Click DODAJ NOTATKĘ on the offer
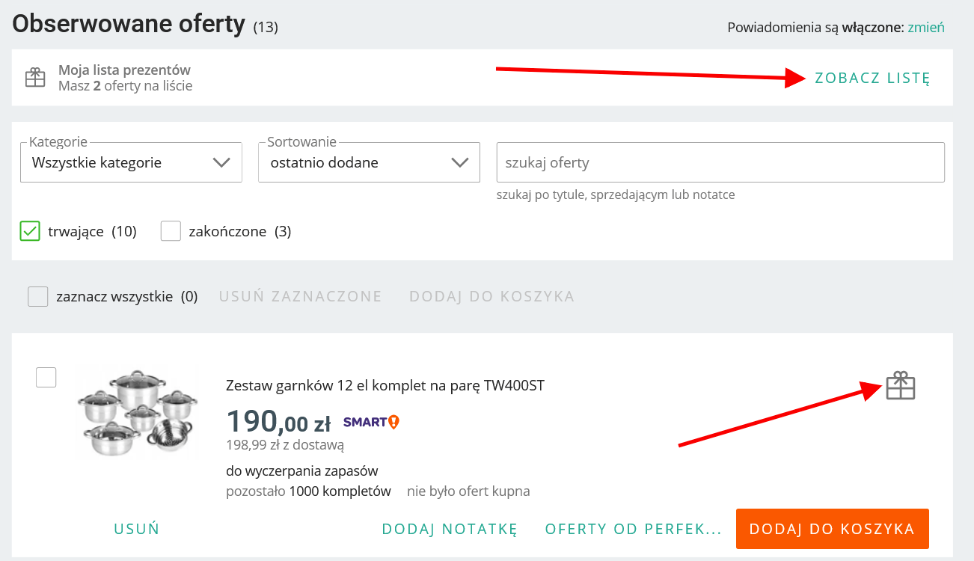The height and width of the screenshot is (561, 974). [x=450, y=529]
